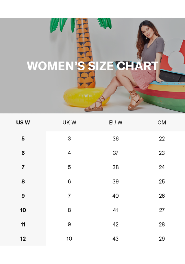Image resolution: width=185 pixels, height=264 pixels.
Task: Select the US W column header
Action: coord(23,122)
